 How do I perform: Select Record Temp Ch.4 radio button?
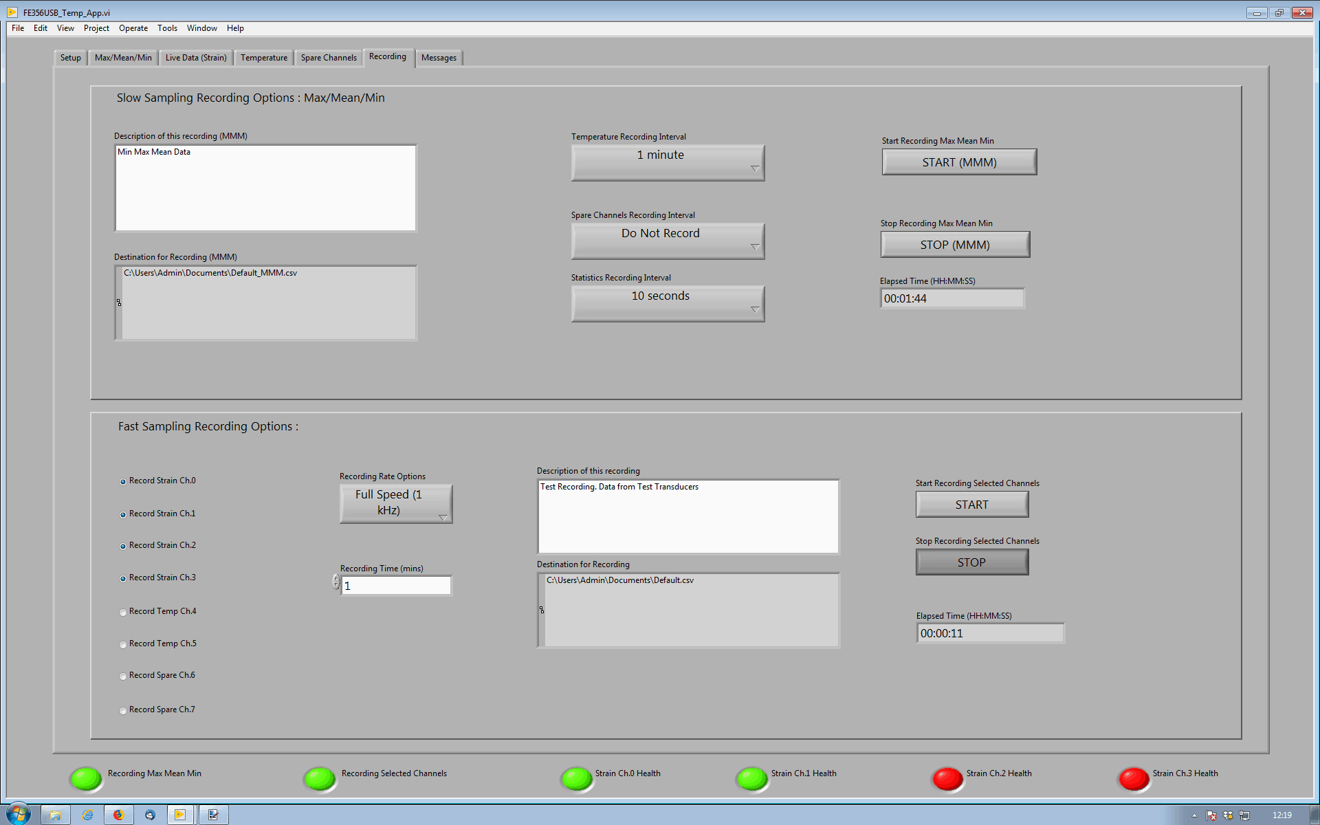point(123,612)
